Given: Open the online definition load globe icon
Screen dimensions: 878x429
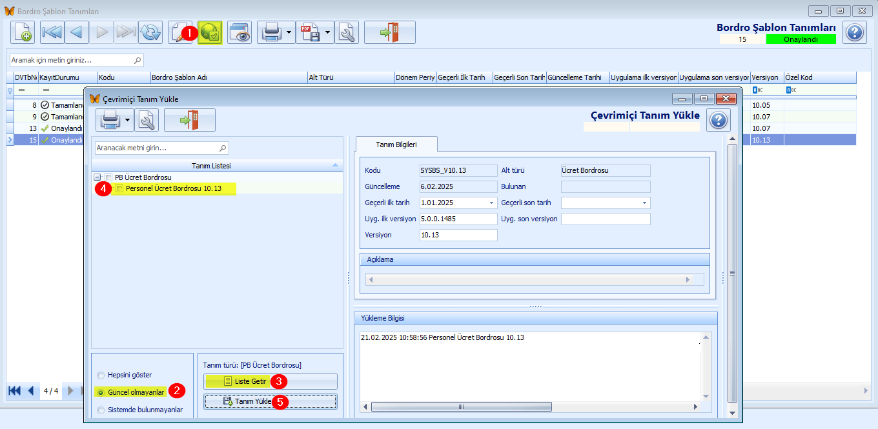Looking at the screenshot, I should pos(210,32).
